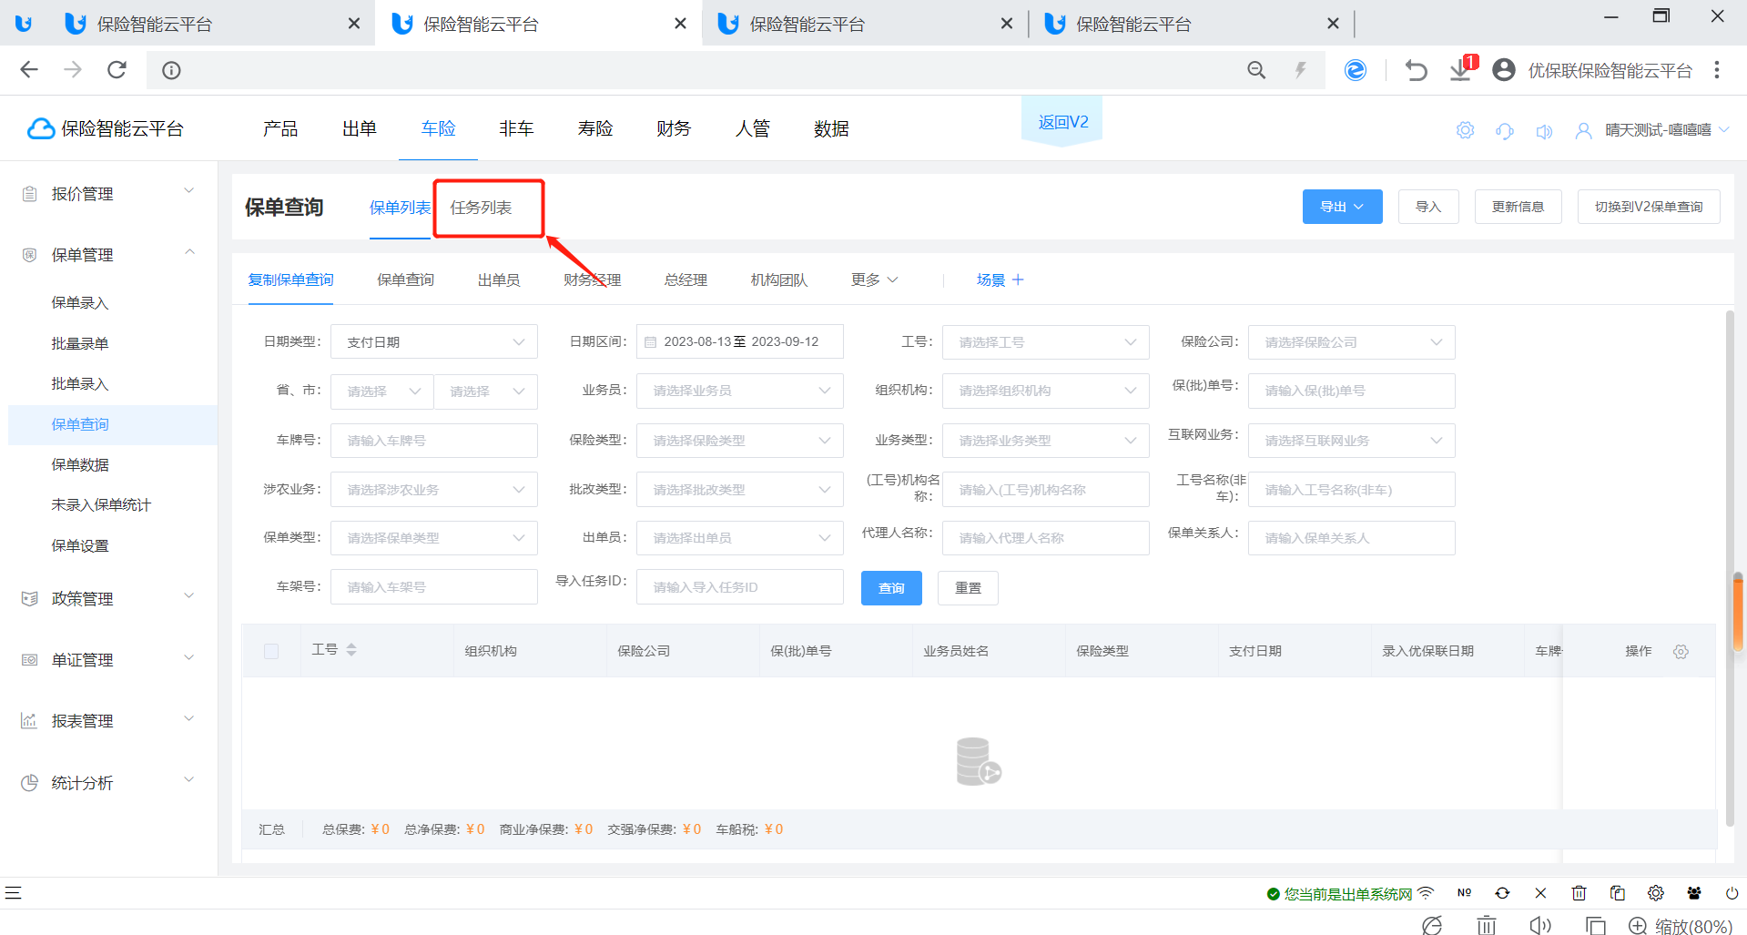1747x935 pixels.
Task: Click the 导入 button
Action: 1428,207
